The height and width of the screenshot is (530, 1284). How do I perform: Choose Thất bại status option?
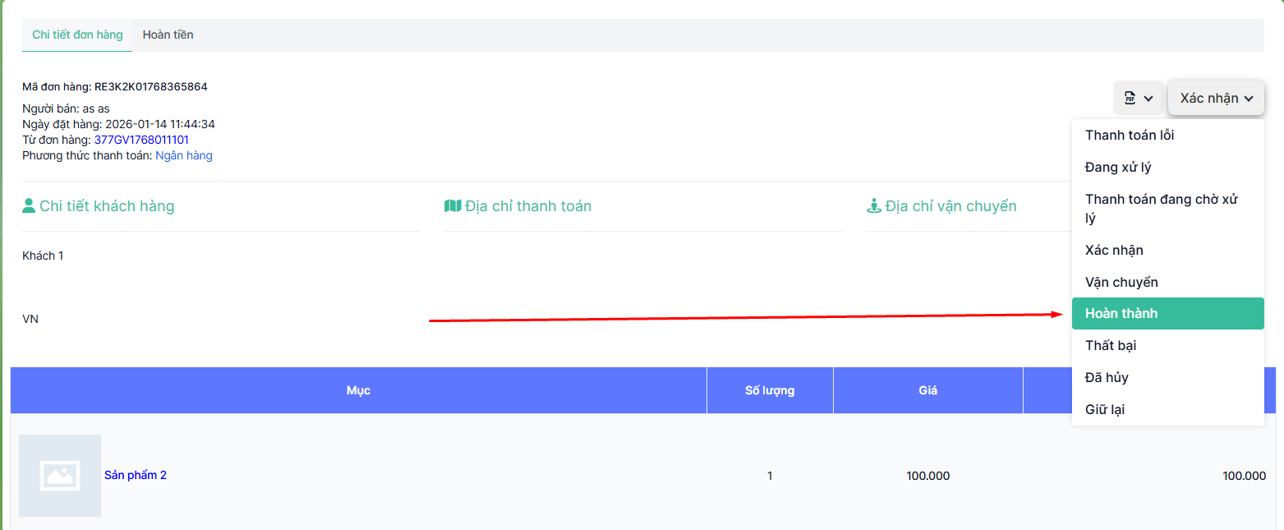(1111, 346)
